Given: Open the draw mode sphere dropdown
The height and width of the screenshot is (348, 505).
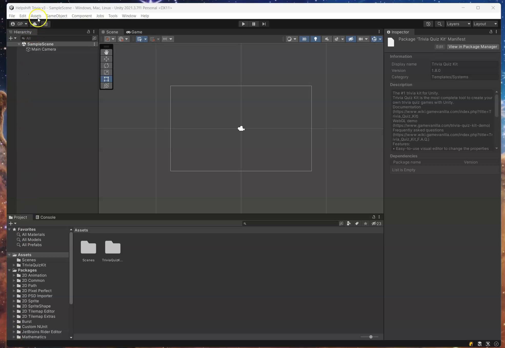Looking at the screenshot, I should (x=291, y=39).
